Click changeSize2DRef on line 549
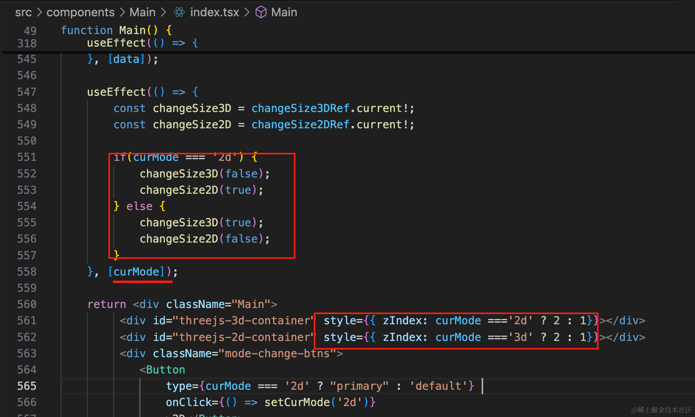Screen dimensions: 695x417 301,124
